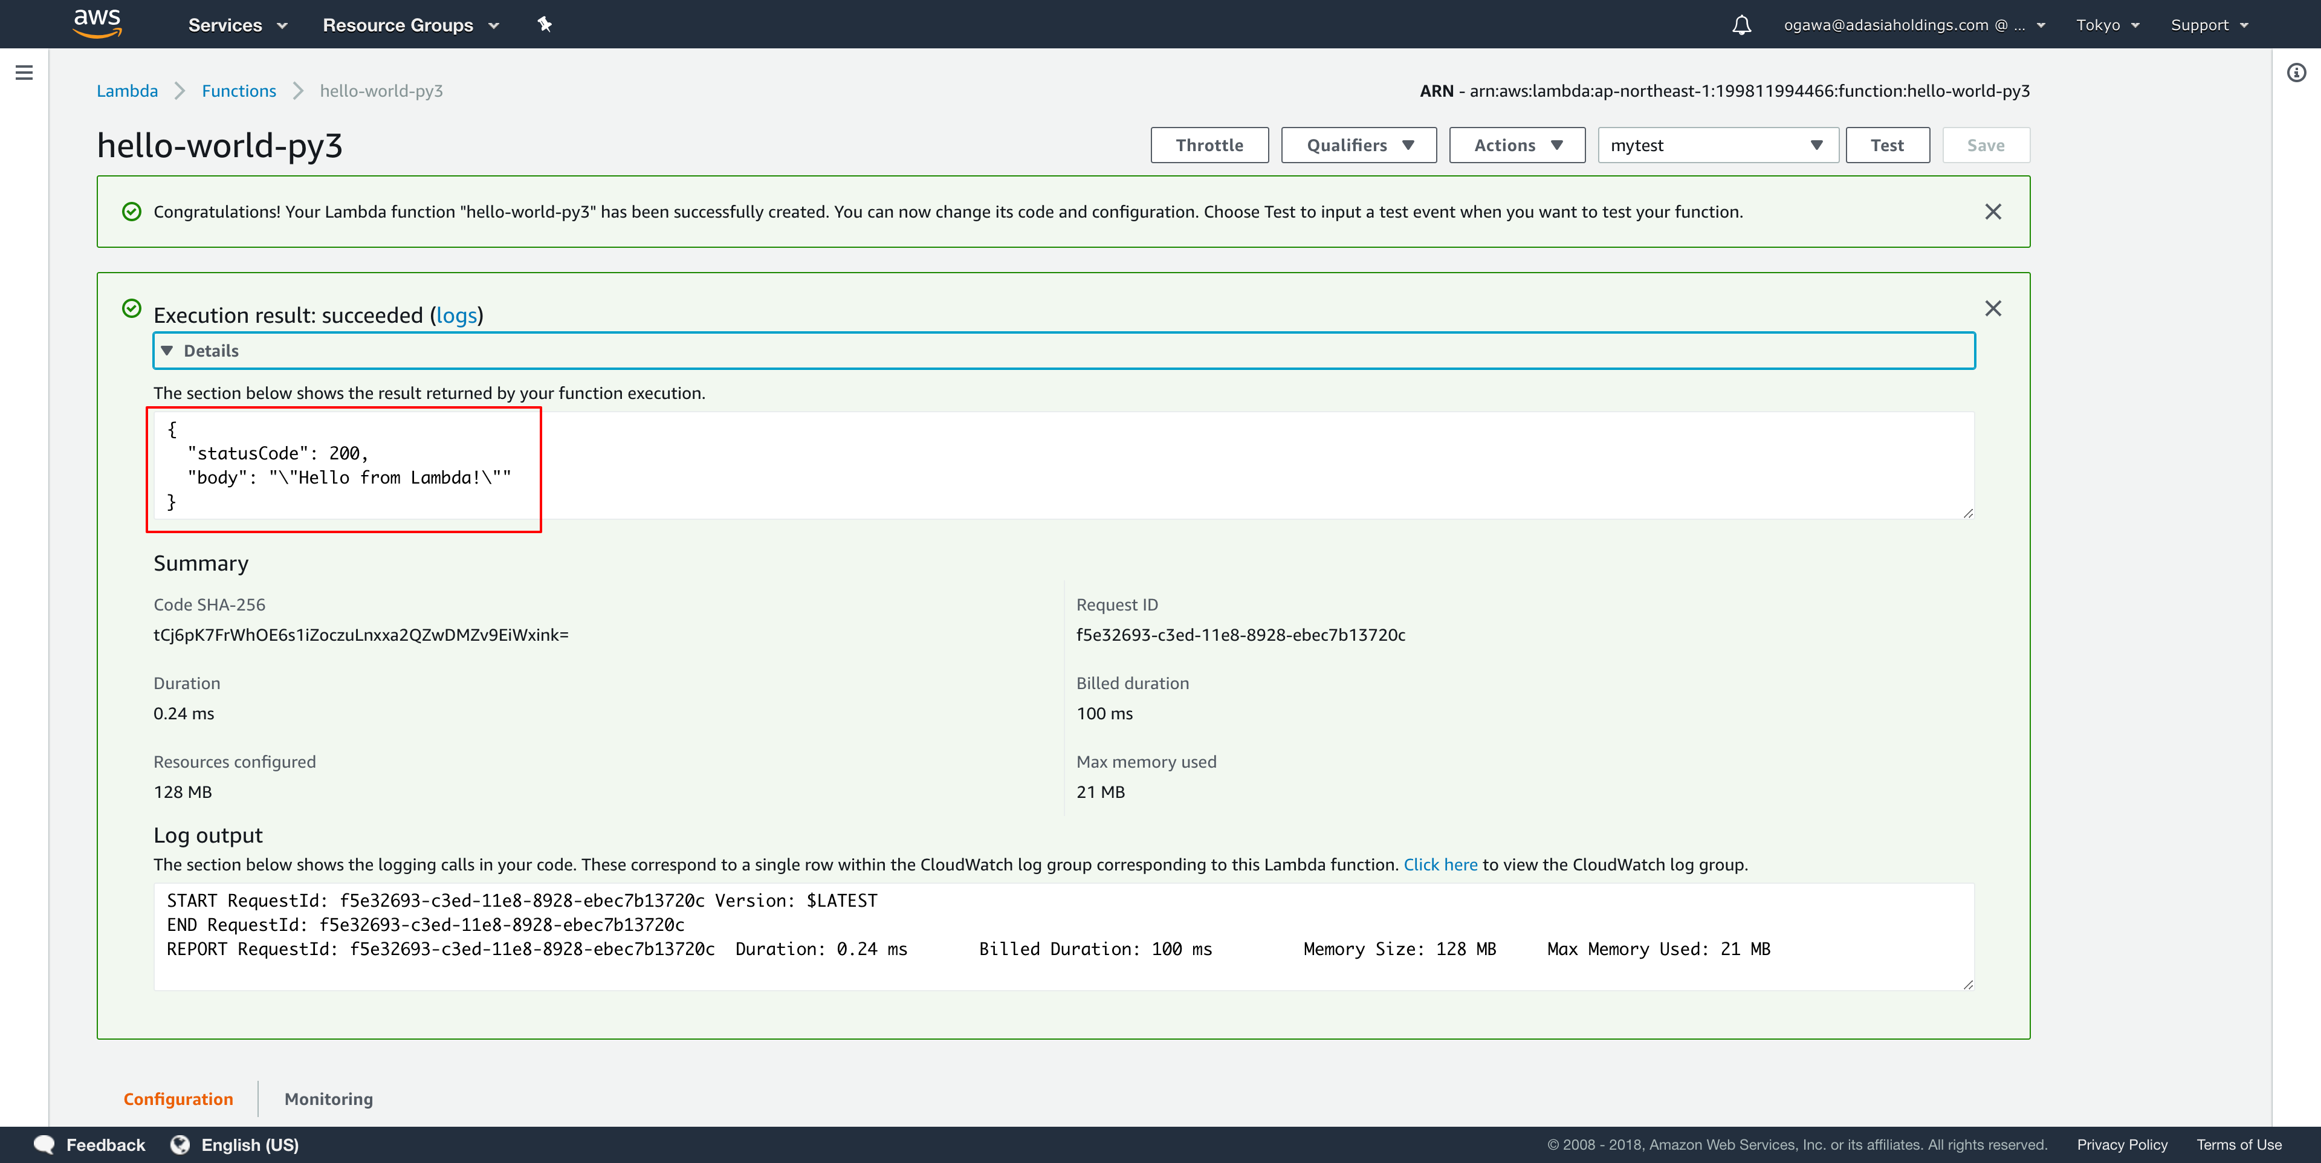Expand the Tokyo region menu
The height and width of the screenshot is (1163, 2321).
tap(2106, 25)
